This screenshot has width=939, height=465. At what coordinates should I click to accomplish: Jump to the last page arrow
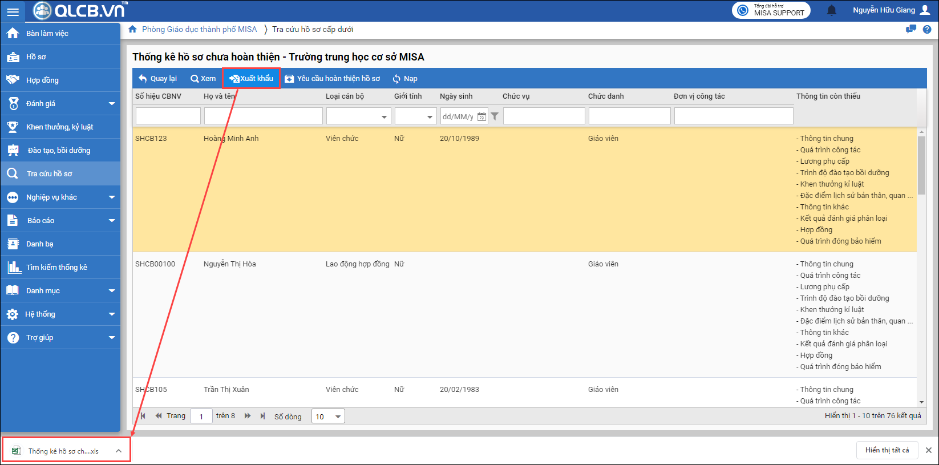coord(262,416)
